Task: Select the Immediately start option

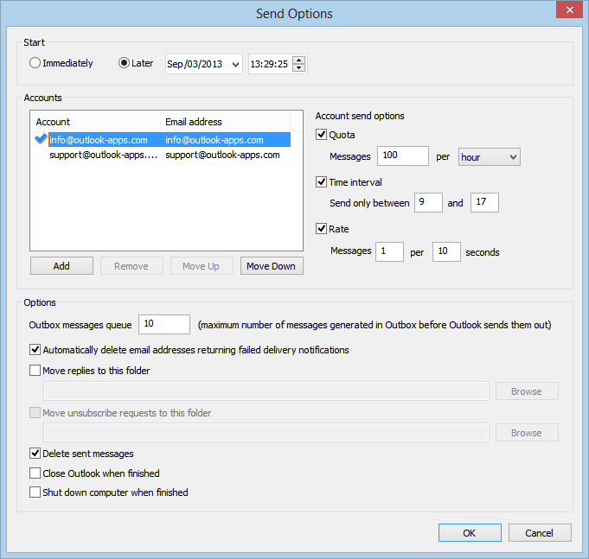Action: click(35, 63)
